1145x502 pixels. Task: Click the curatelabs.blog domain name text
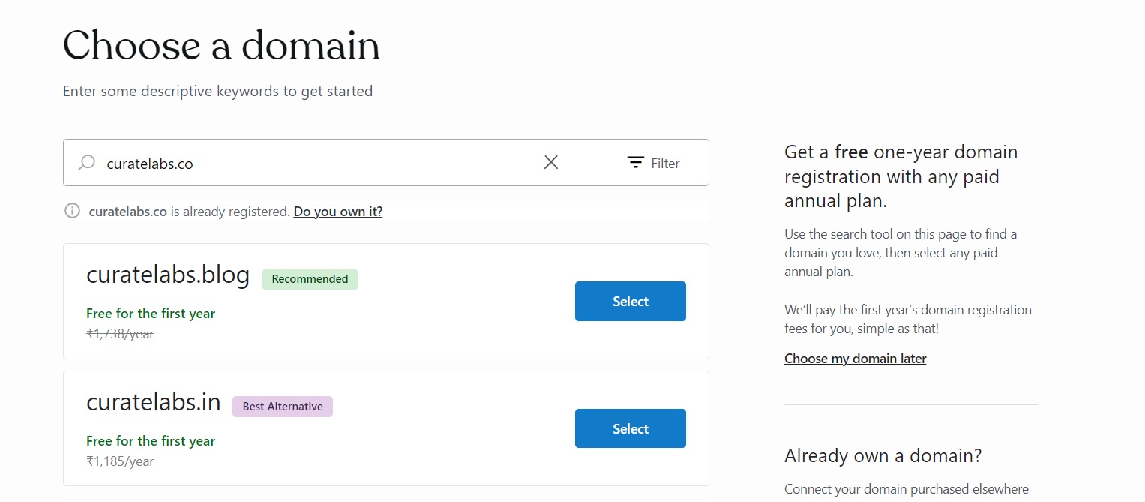tap(168, 275)
